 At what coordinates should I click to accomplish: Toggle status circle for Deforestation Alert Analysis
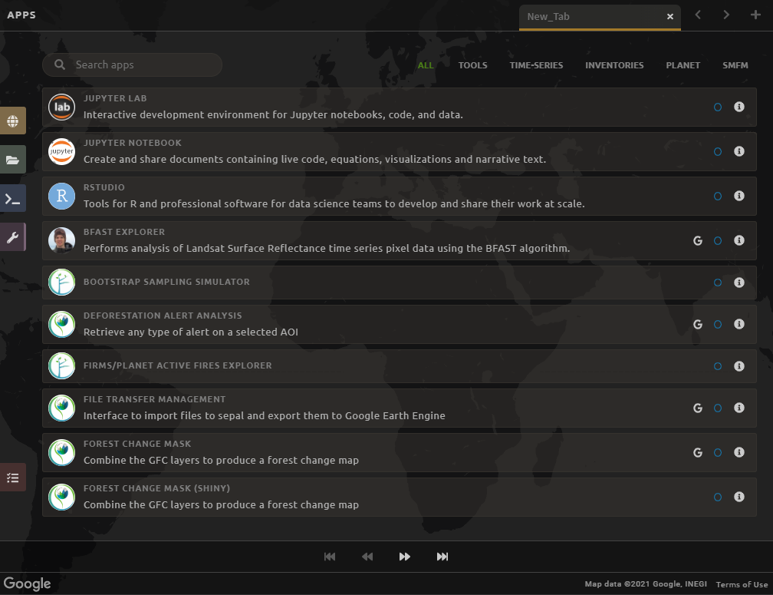point(718,325)
